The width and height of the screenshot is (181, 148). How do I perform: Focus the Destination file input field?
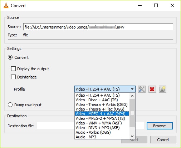[90, 126]
